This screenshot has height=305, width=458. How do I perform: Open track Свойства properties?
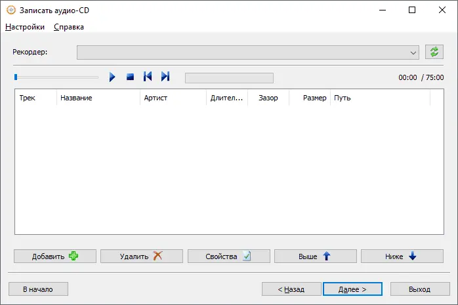click(x=228, y=256)
